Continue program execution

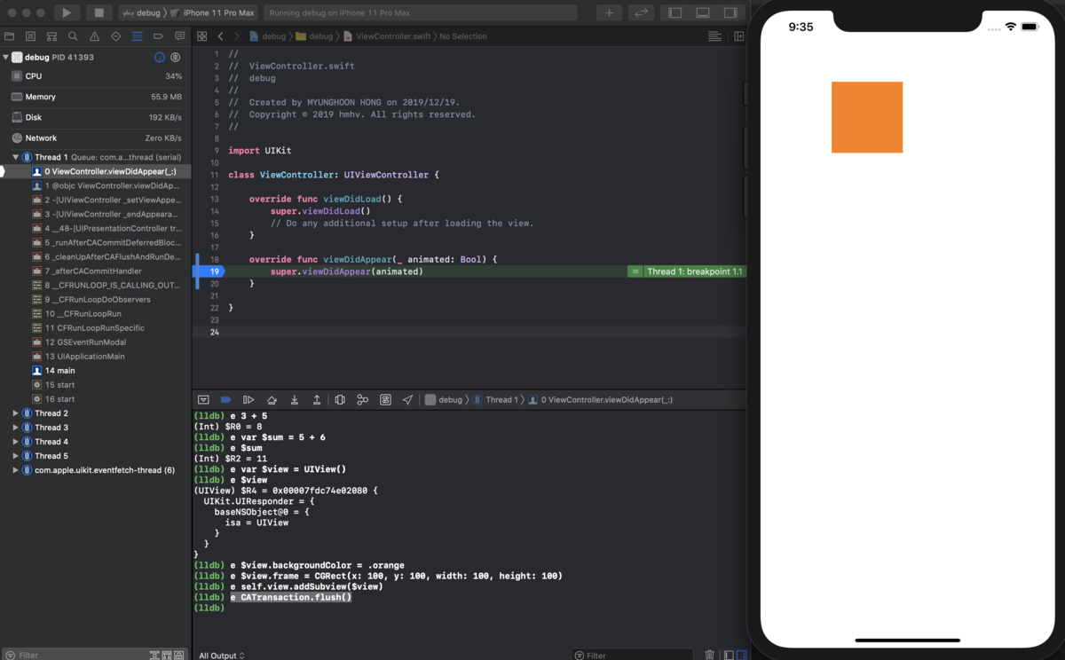pyautogui.click(x=248, y=400)
